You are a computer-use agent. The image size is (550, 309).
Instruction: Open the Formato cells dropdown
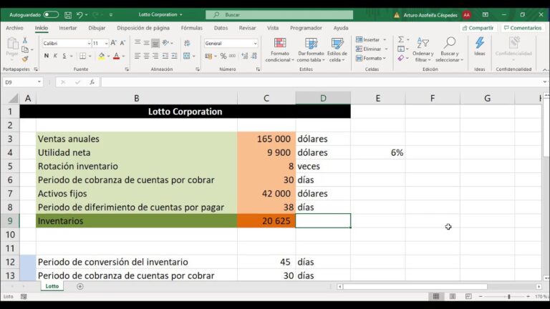pyautogui.click(x=371, y=58)
